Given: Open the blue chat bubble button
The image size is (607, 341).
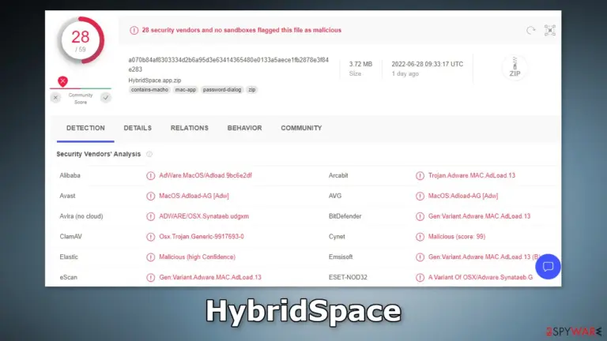Looking at the screenshot, I should [x=548, y=266].
